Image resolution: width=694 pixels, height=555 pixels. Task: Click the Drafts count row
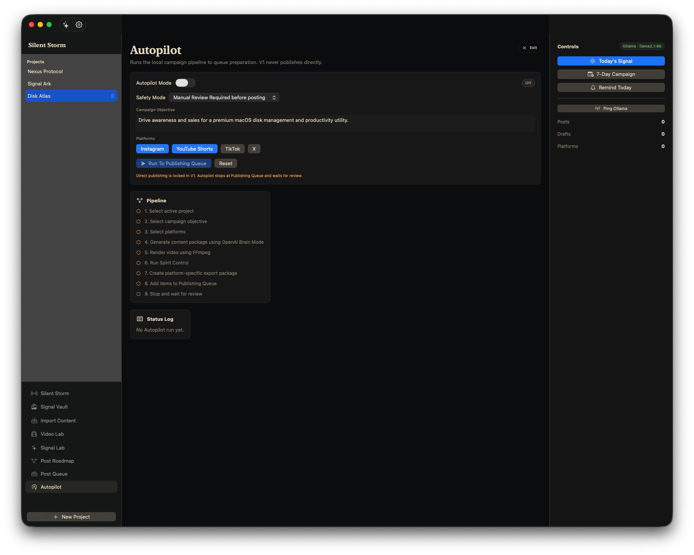pos(611,134)
